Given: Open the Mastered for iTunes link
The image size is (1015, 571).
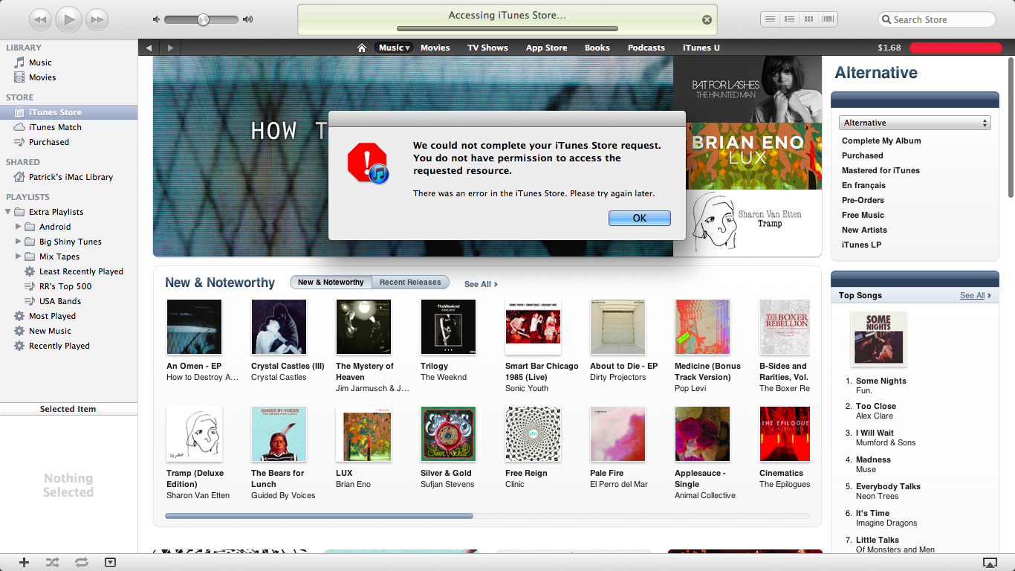Looking at the screenshot, I should tap(881, 170).
